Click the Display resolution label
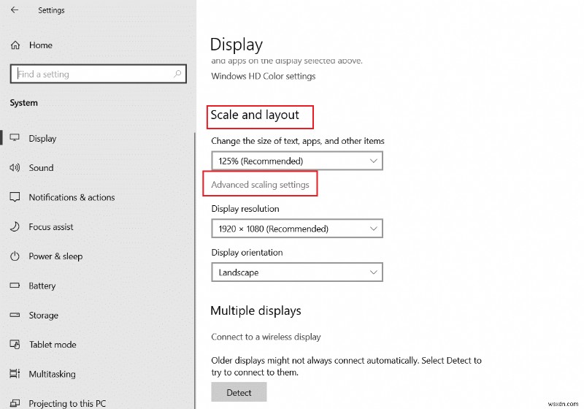Image resolution: width=584 pixels, height=409 pixels. [245, 209]
